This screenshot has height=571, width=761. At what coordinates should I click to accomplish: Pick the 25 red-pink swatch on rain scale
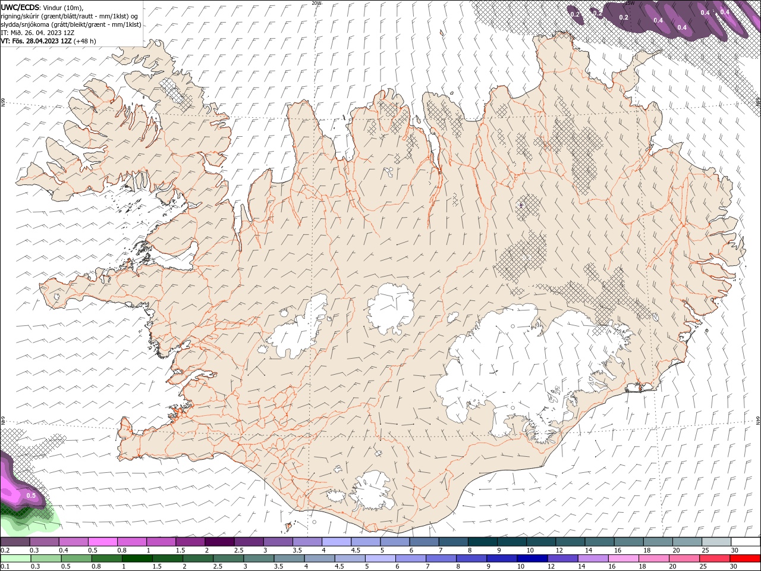(x=715, y=559)
